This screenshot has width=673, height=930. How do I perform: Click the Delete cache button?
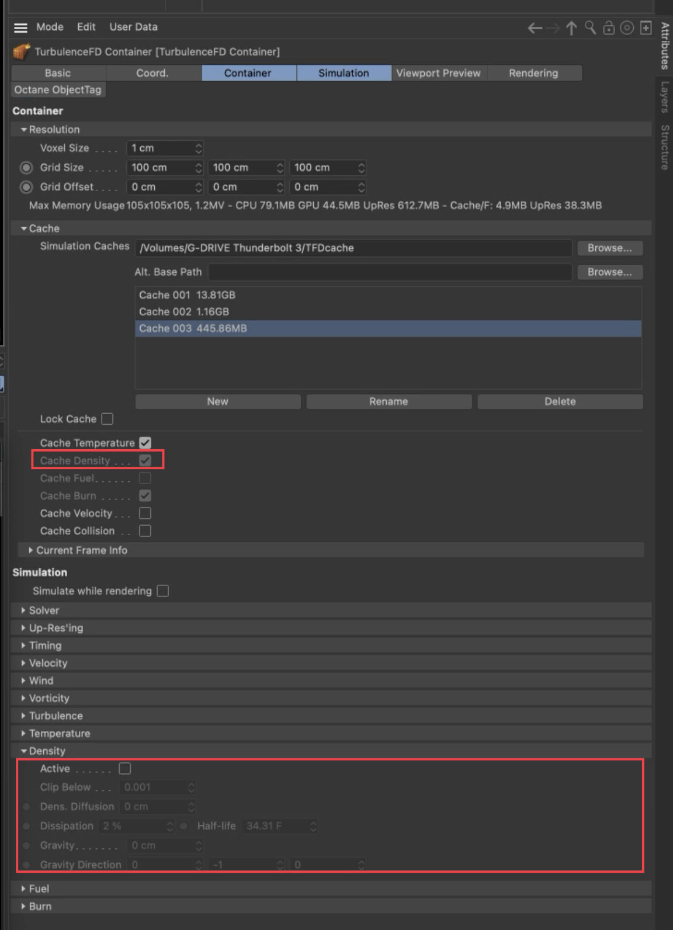click(x=560, y=401)
